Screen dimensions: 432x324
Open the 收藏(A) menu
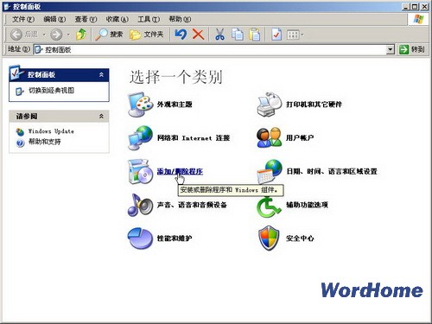coord(118,19)
